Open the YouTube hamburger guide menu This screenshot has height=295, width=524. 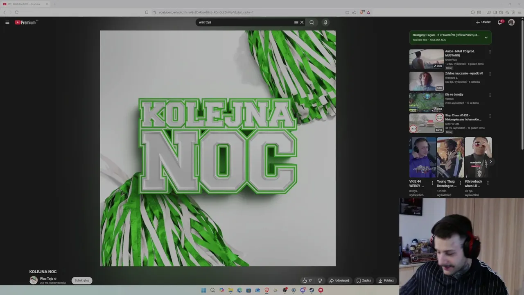point(7,22)
